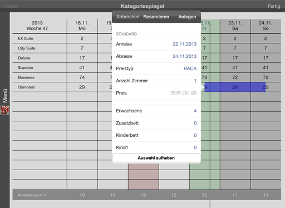This screenshot has height=208, width=285.
Task: Tap Auswahl aufheben to clear the selection
Action: click(156, 158)
